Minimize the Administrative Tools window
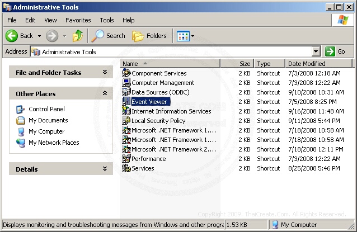The width and height of the screenshot is (357, 232). 329,7
